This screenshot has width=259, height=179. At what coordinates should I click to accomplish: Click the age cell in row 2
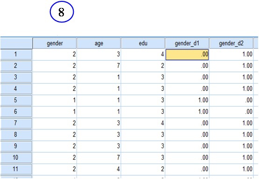click(x=99, y=66)
